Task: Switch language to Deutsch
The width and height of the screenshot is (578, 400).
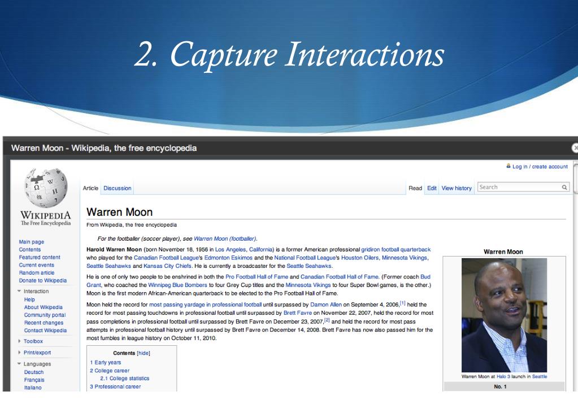Action: point(34,372)
